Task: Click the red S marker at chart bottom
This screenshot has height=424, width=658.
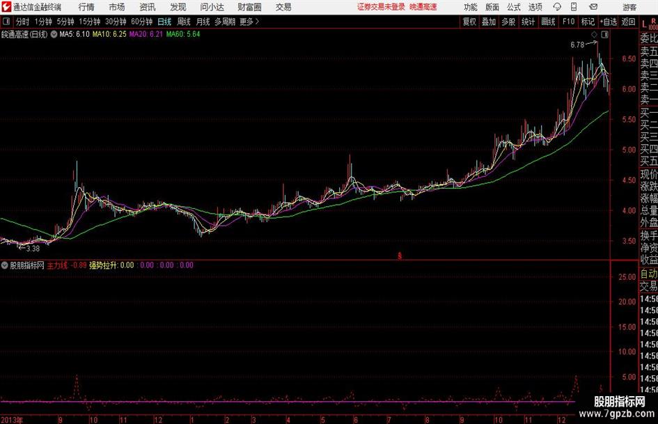Action: click(400, 256)
